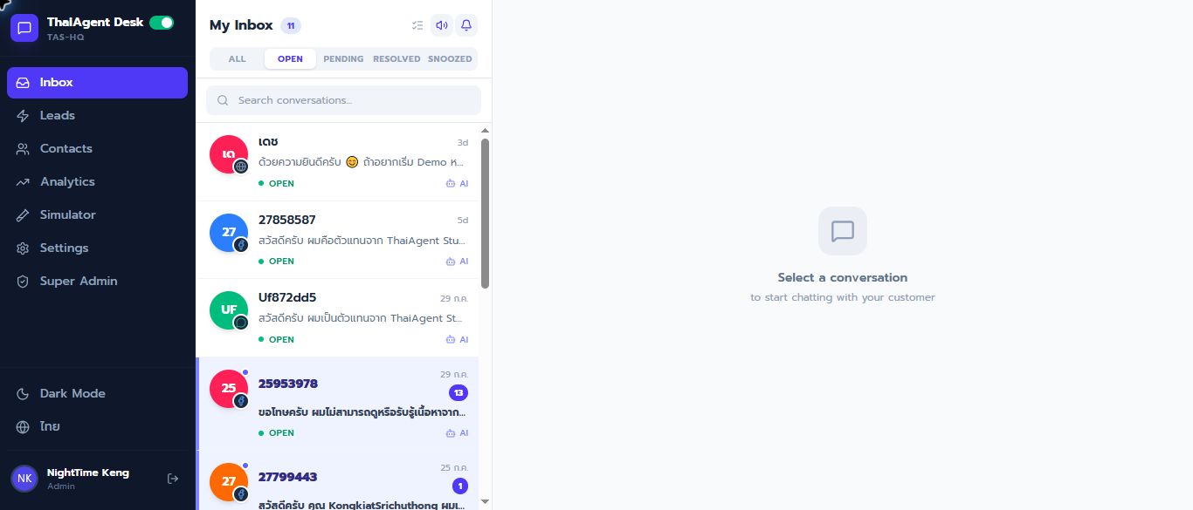Screen dimensions: 1193x510
Task: Open the conversation 27799443
Action: pos(337,480)
